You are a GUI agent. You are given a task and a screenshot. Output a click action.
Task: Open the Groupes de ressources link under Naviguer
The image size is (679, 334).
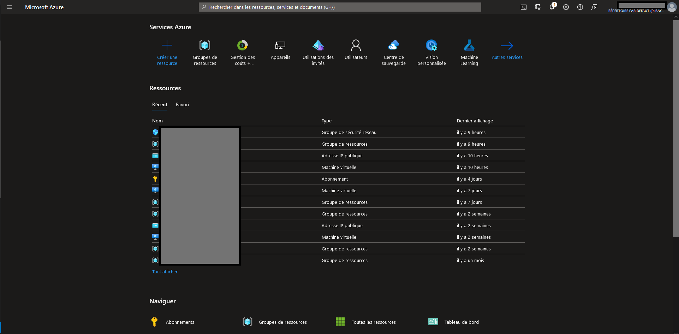tap(283, 322)
